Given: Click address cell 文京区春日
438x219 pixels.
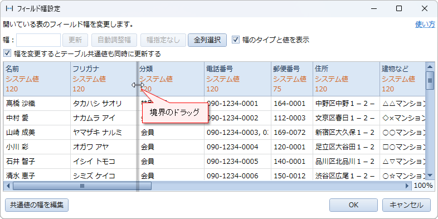Looking at the screenshot, I should (x=347, y=118).
